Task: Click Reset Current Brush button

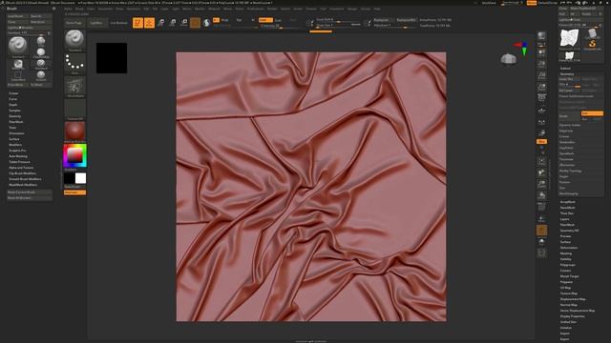Action: click(x=30, y=192)
